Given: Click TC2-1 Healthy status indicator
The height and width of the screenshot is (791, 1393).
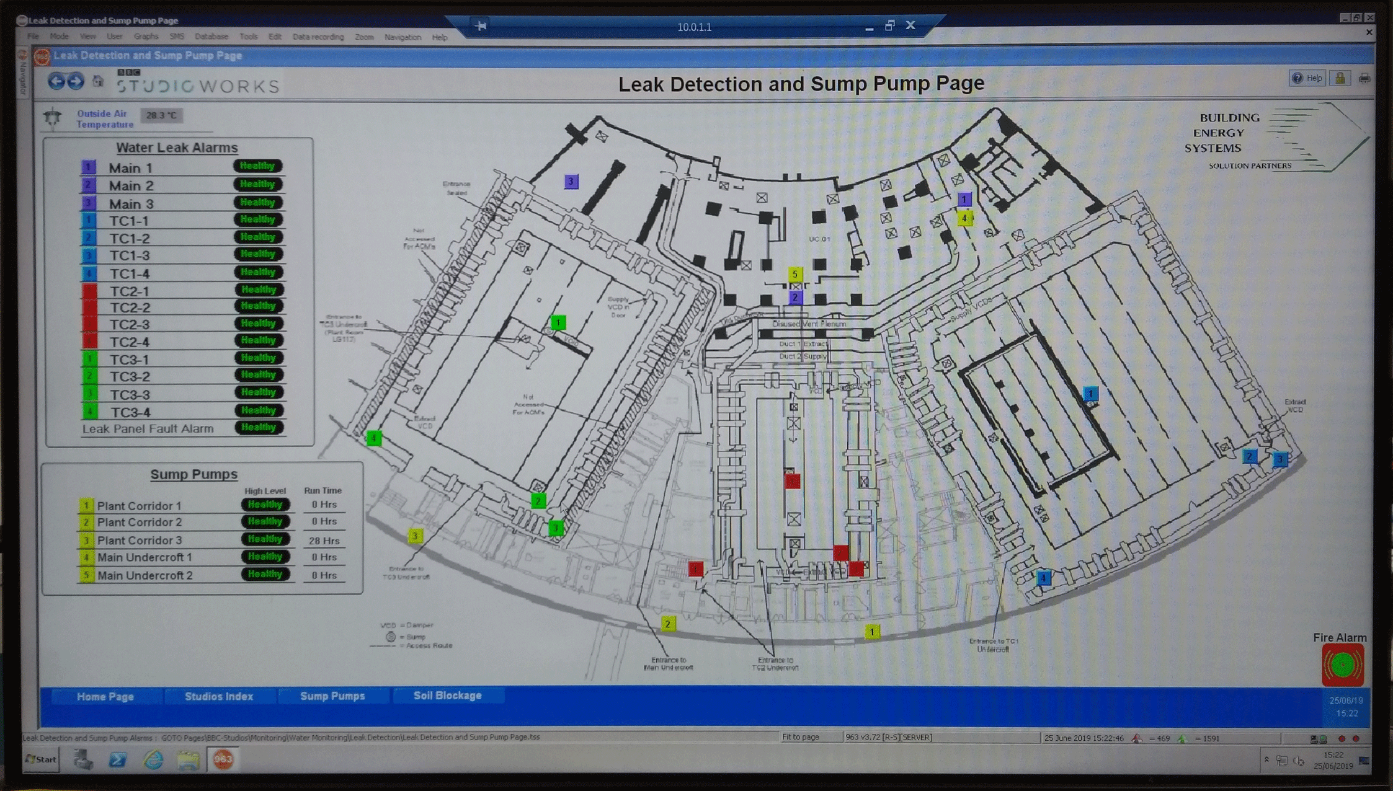Looking at the screenshot, I should coord(259,289).
